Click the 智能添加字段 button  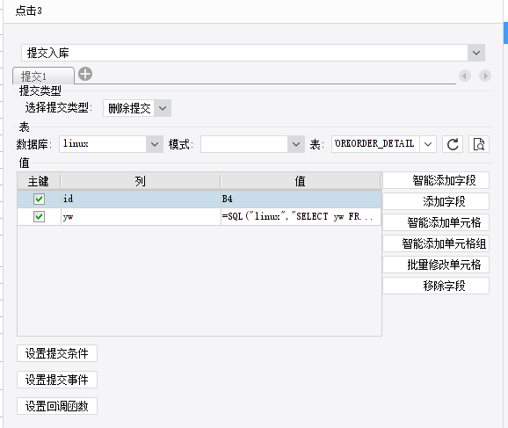tap(436, 180)
